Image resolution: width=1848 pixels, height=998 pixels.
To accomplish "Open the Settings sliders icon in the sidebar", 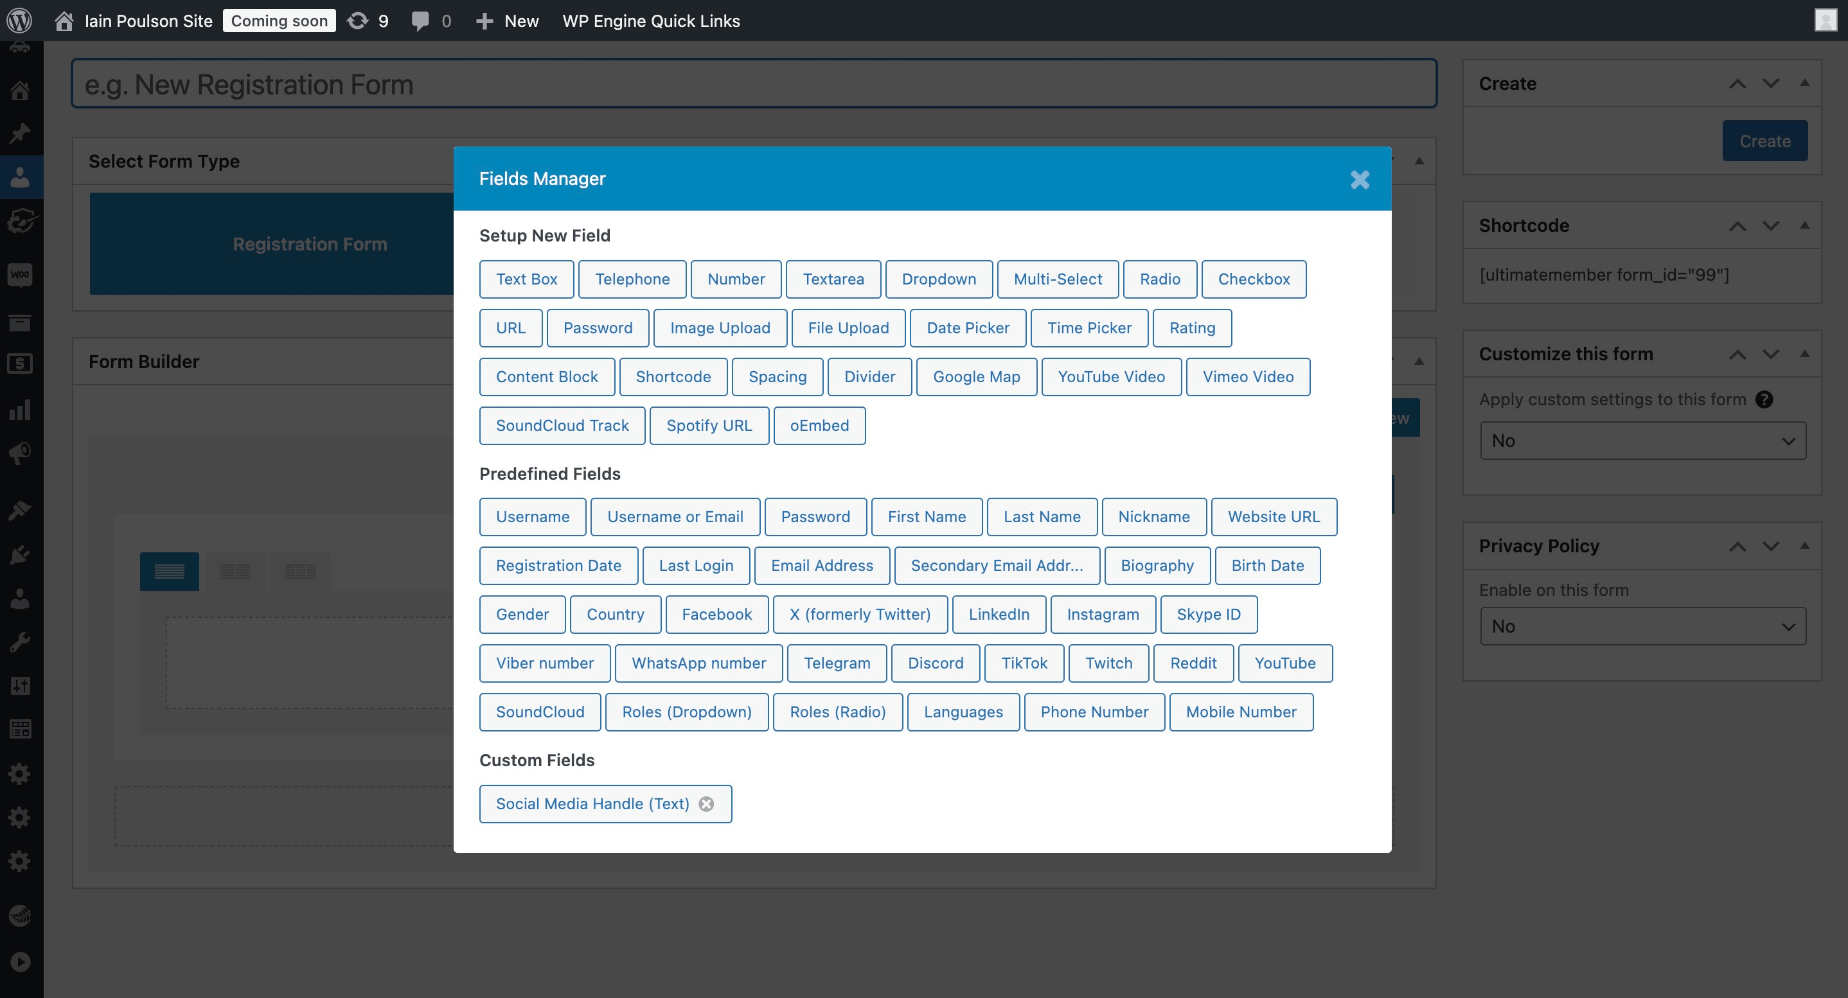I will tap(20, 686).
